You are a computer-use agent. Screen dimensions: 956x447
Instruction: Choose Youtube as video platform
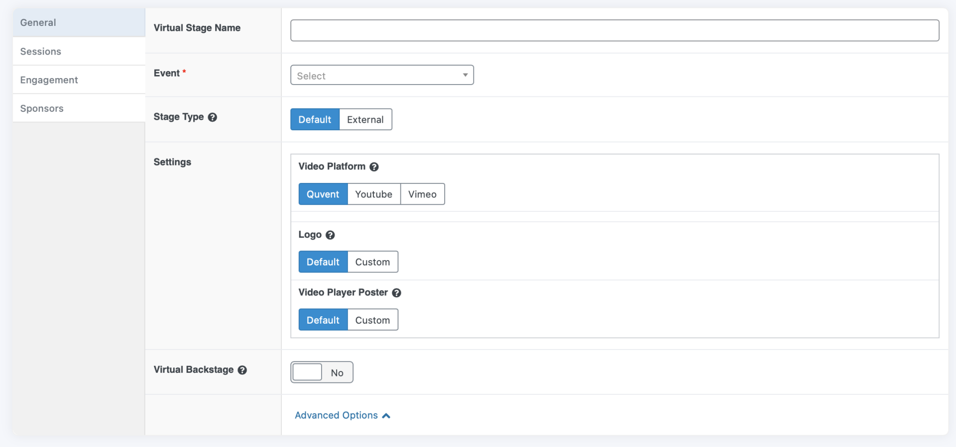373,194
